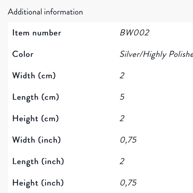Click the Length (inch) value 2
193x193 pixels.
click(122, 161)
